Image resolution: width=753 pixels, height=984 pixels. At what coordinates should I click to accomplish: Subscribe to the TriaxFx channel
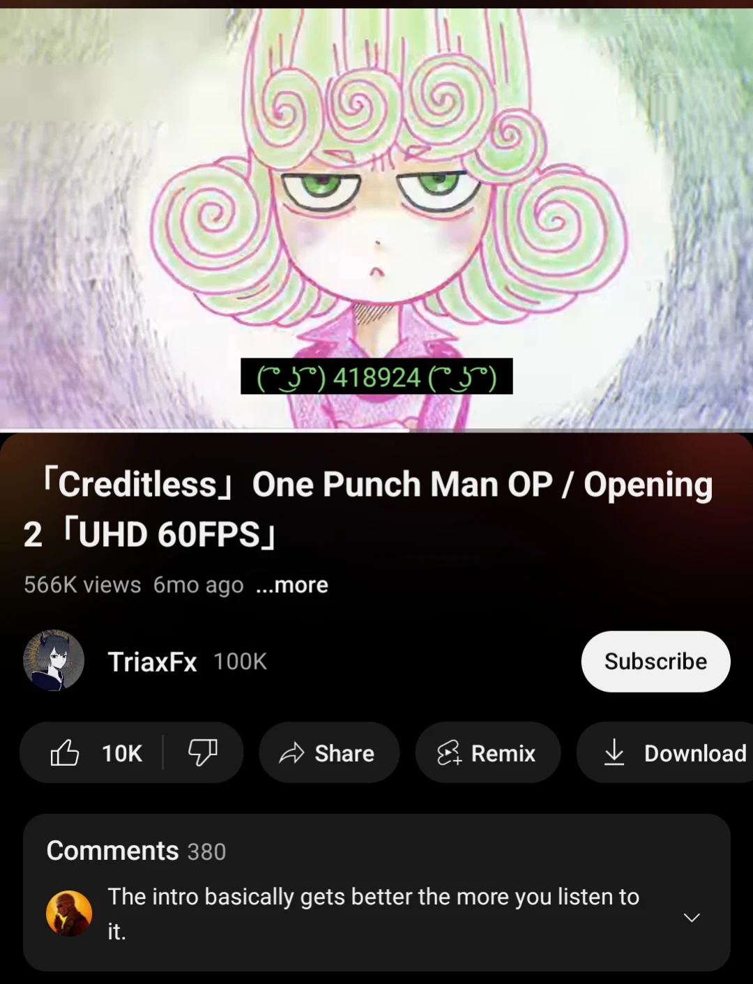[x=655, y=661]
